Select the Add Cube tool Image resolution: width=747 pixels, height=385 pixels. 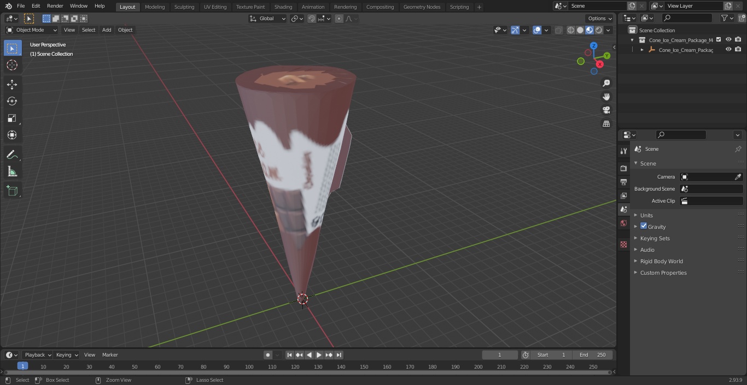(x=12, y=191)
